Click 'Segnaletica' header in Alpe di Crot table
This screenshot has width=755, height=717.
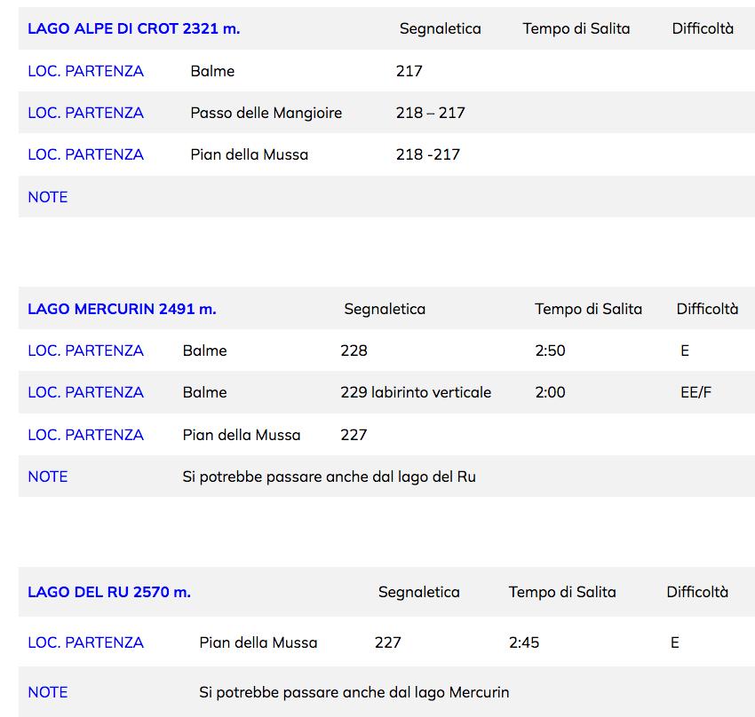(x=440, y=28)
